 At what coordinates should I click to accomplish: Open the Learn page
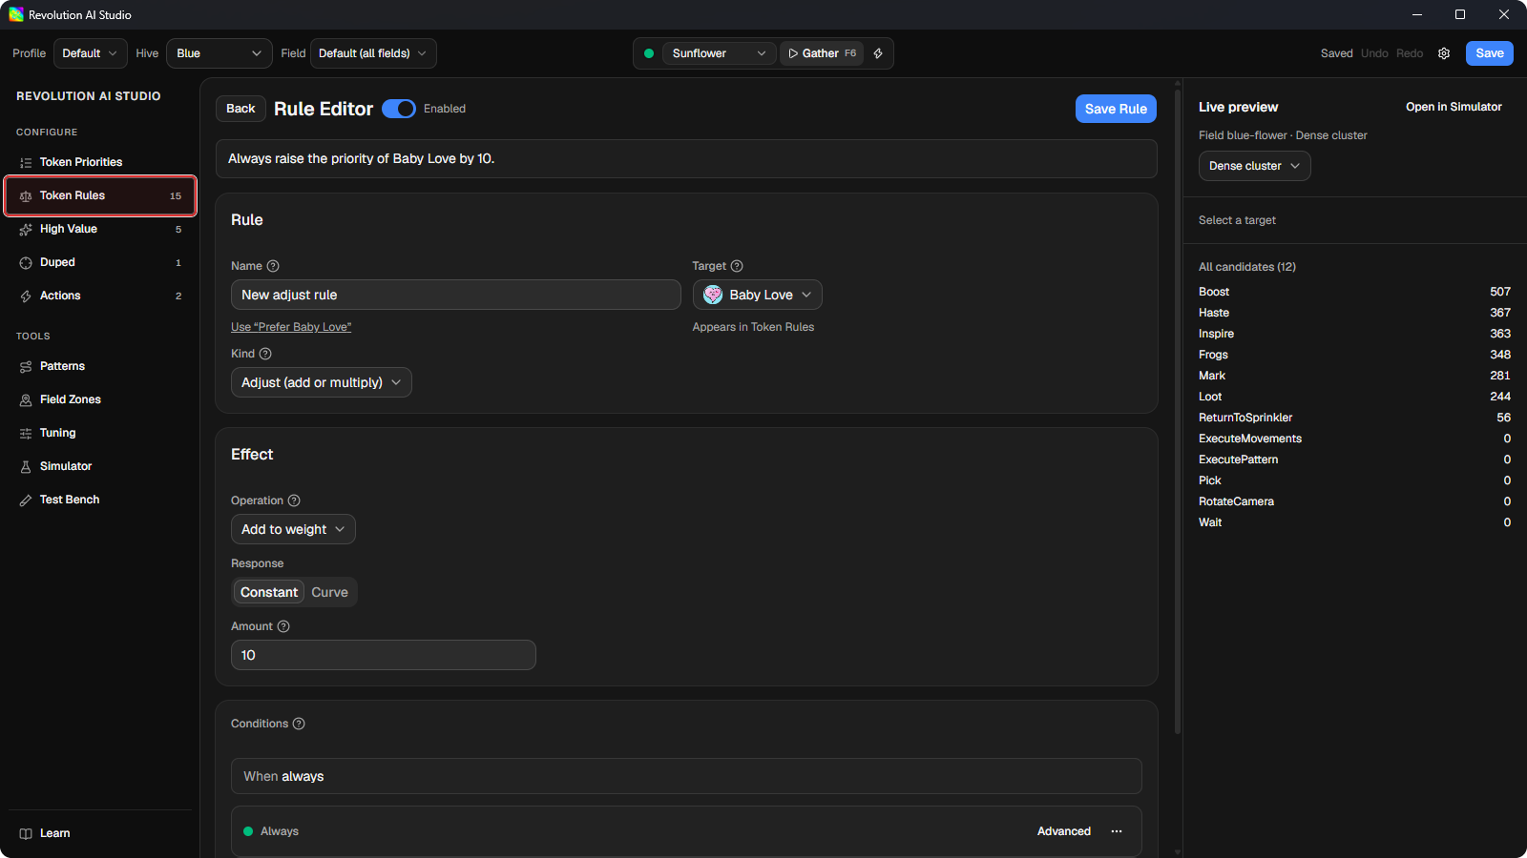point(100,833)
